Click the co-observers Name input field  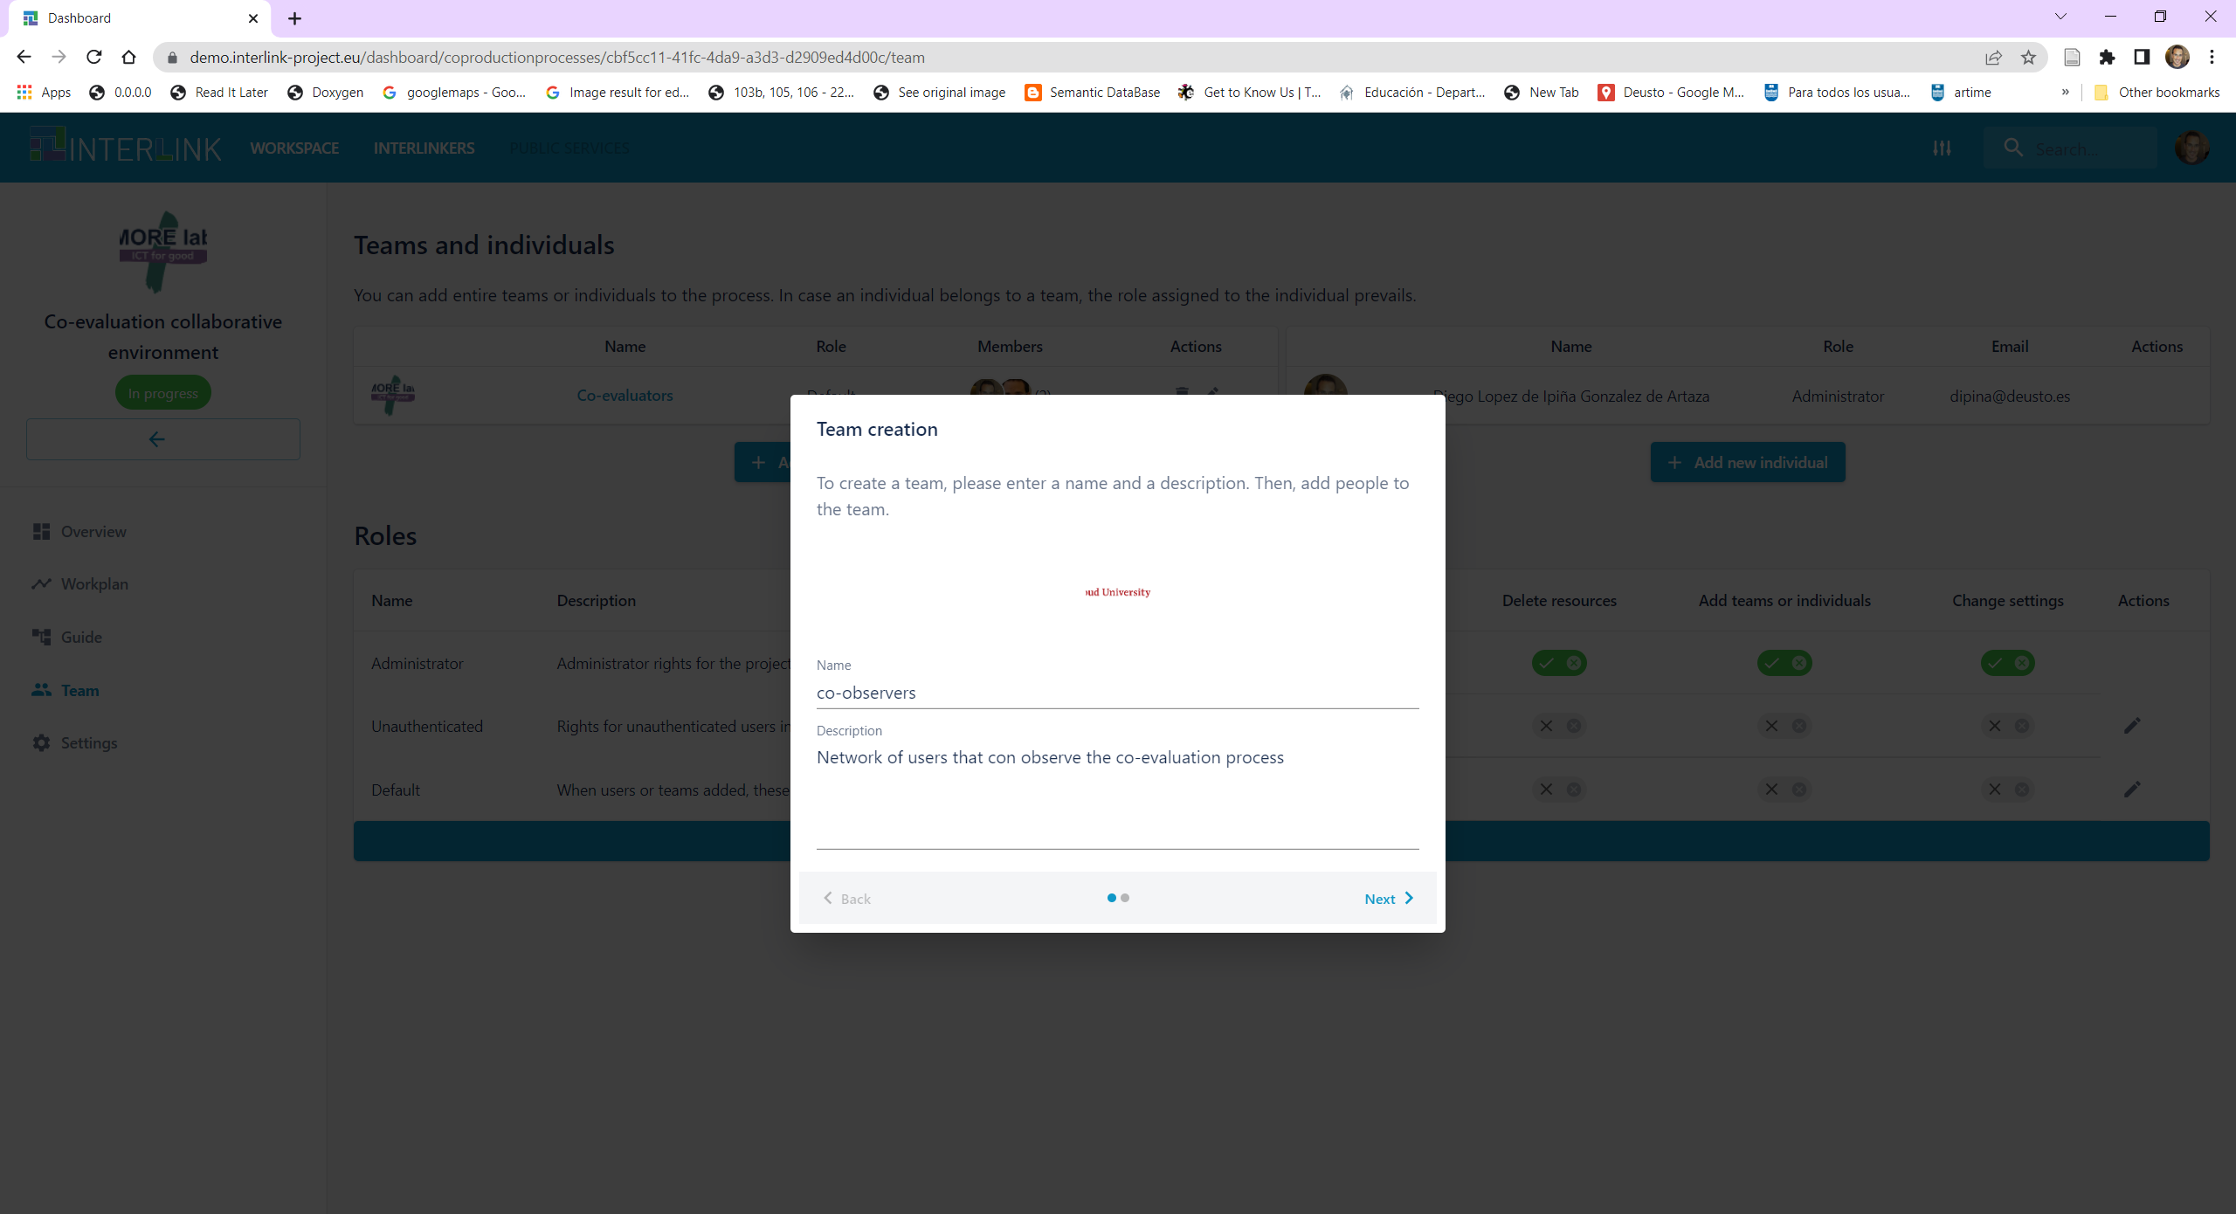tap(1116, 691)
